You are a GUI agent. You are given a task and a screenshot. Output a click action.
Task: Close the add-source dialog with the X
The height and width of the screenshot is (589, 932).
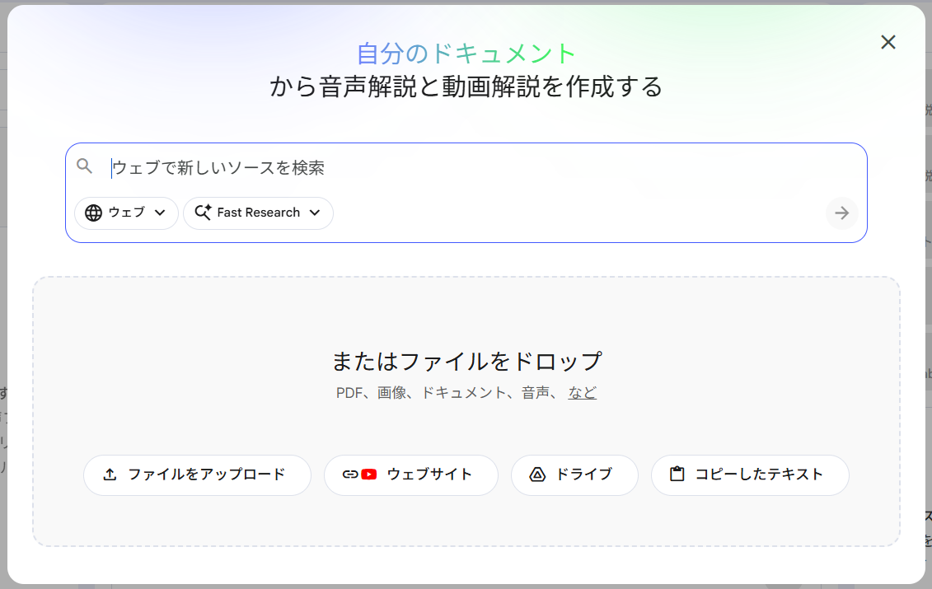888,42
